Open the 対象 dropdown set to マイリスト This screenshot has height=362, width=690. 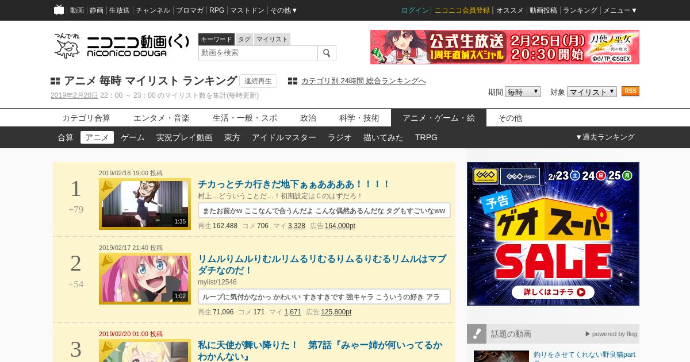(592, 91)
